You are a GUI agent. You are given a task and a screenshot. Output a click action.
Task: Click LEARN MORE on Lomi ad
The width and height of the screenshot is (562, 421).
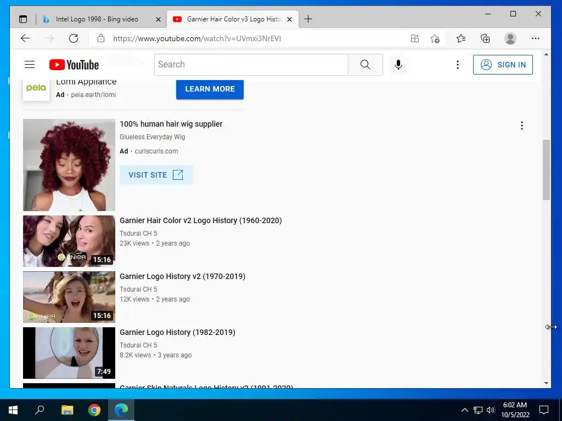210,89
